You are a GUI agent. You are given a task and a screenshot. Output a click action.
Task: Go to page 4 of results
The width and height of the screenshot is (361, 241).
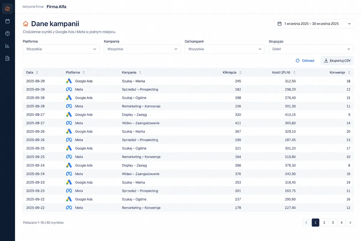tap(341, 223)
